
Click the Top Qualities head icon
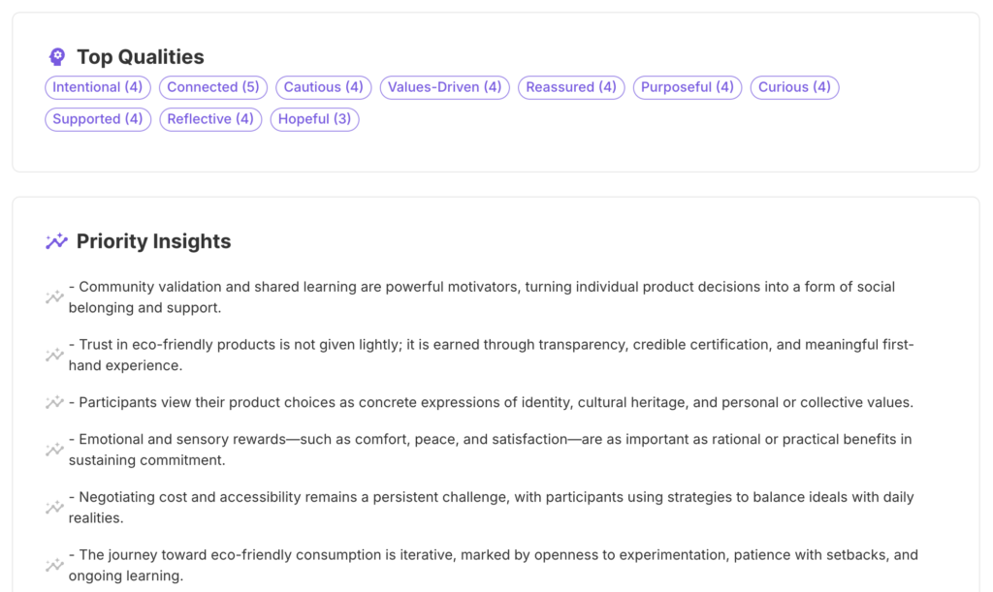click(57, 56)
